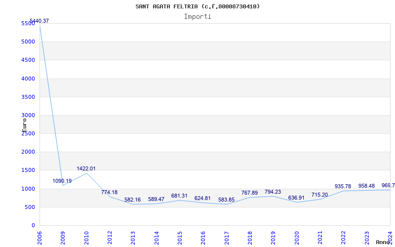Screen dimensions: 395x247
Task: Click the y-axis value 3000
Action: click(28, 115)
